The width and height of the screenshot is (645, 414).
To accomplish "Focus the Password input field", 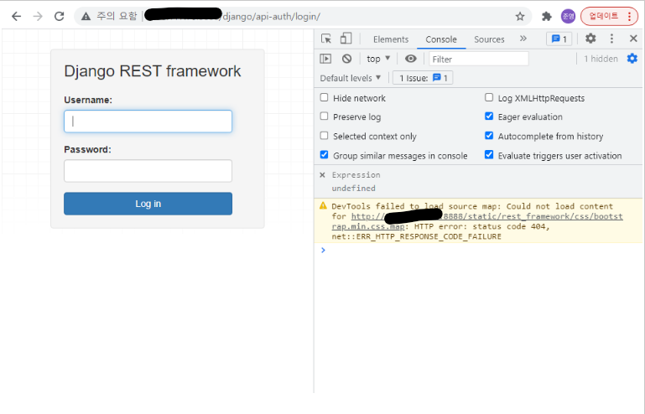I will [x=148, y=171].
